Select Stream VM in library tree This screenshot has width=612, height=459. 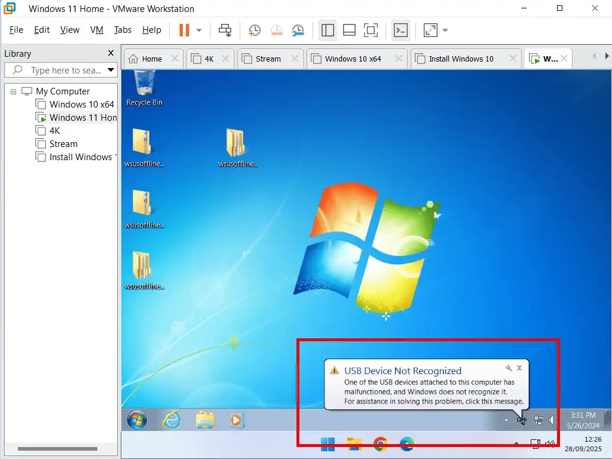click(x=57, y=144)
